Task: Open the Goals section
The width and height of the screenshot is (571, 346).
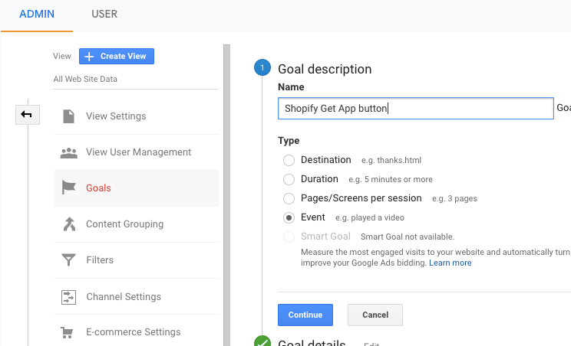Action: [136, 188]
